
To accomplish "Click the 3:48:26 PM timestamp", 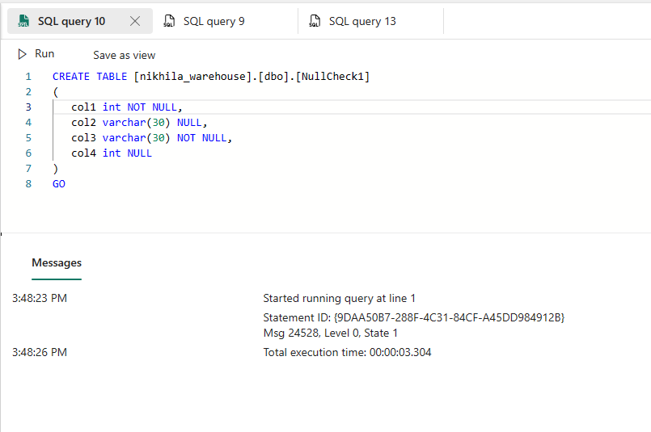I will (40, 352).
